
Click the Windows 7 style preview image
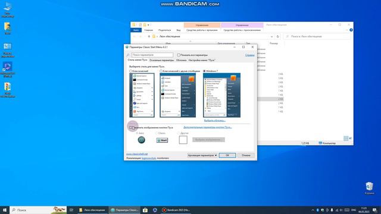[221, 95]
